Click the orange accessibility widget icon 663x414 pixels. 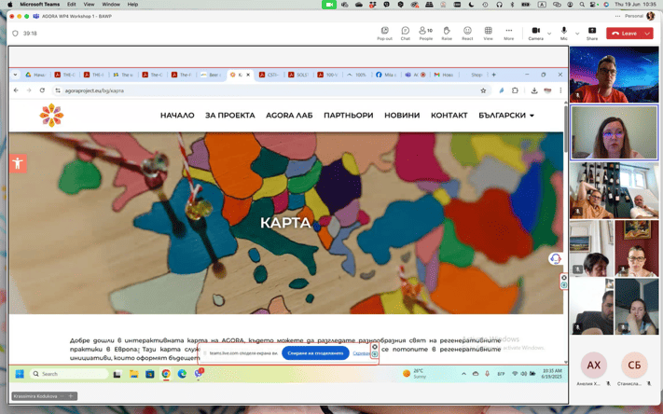pos(17,163)
